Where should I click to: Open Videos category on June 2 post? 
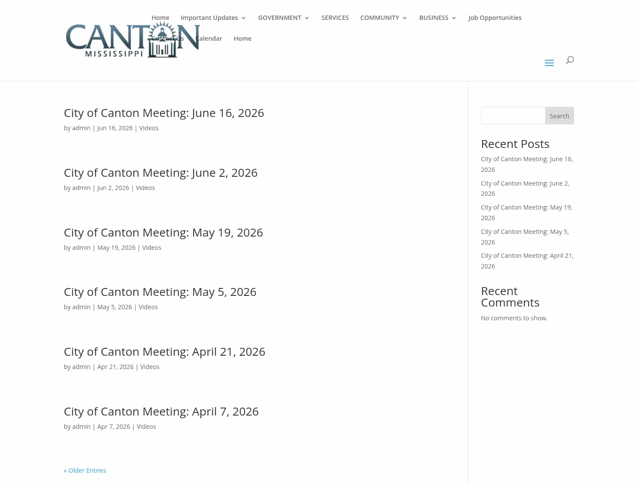click(x=145, y=188)
